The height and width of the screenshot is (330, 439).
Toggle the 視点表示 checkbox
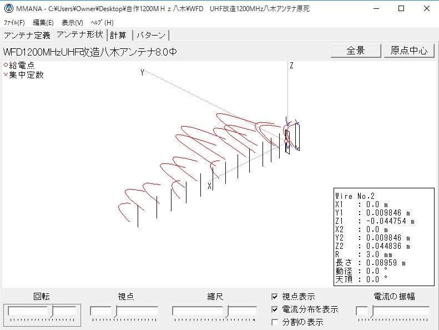[275, 297]
